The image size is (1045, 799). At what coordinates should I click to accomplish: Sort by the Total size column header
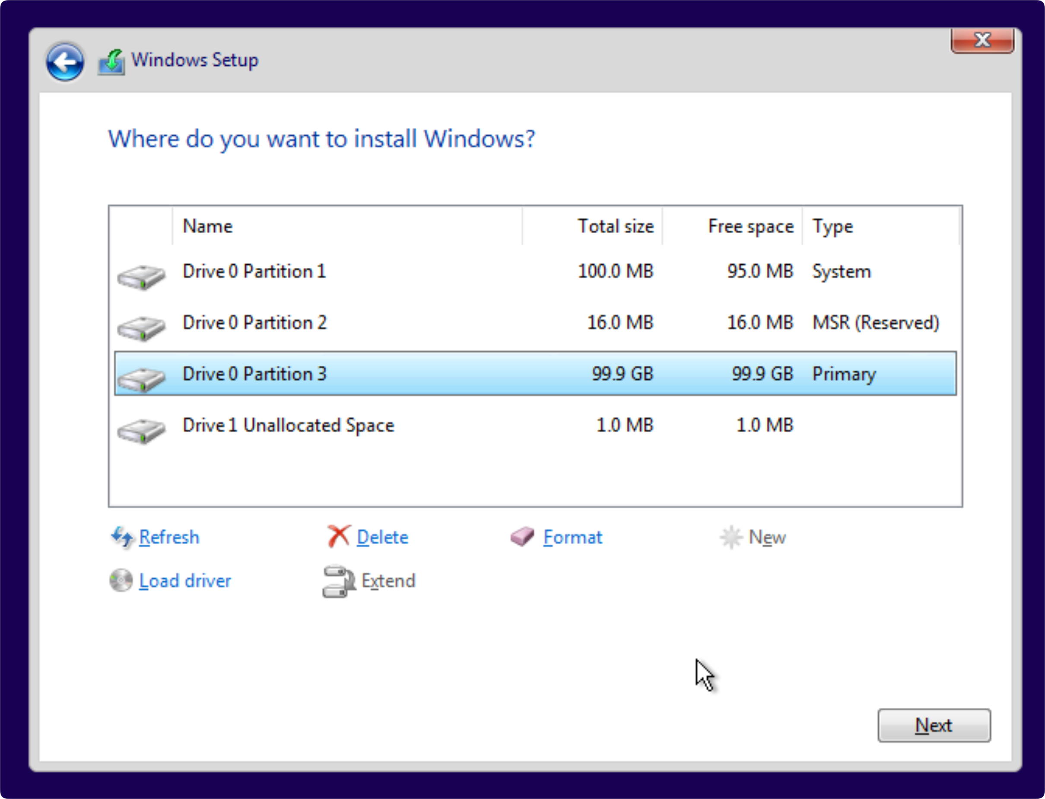592,226
